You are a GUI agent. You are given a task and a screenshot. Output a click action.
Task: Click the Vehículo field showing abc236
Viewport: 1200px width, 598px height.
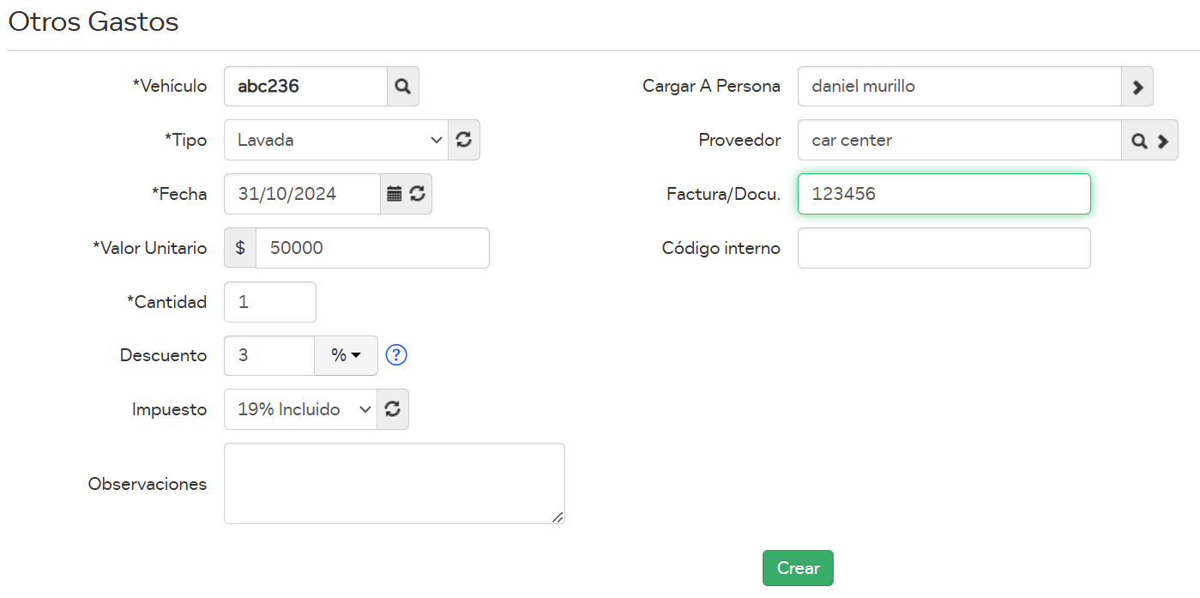pyautogui.click(x=305, y=87)
